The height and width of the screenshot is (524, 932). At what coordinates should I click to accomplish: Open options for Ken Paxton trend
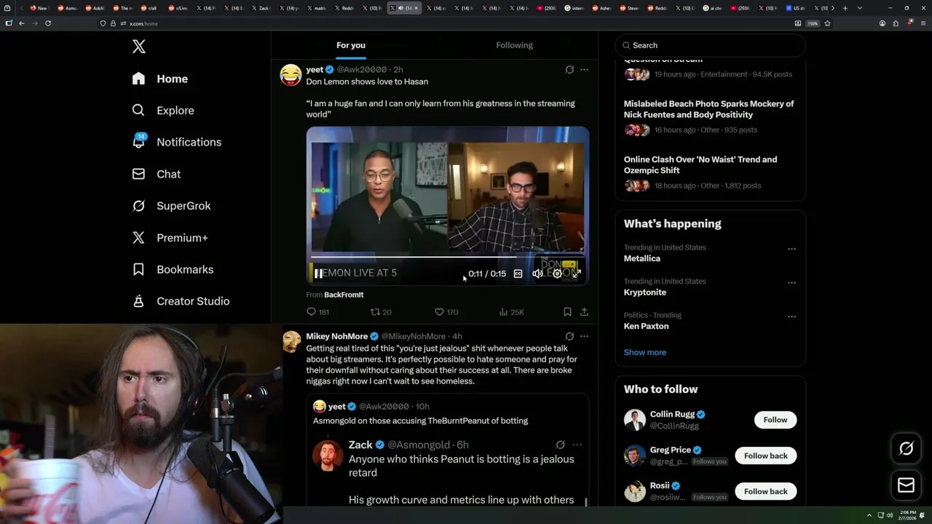tap(791, 317)
